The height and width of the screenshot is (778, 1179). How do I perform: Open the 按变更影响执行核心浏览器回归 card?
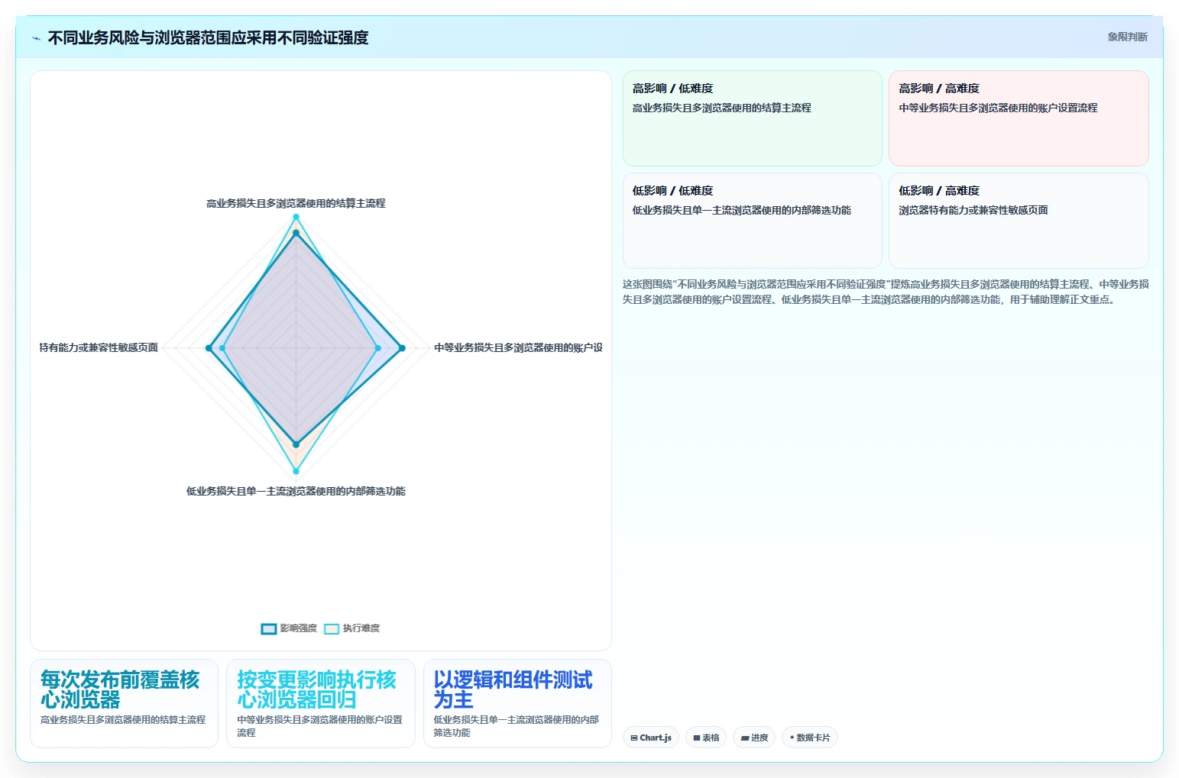pyautogui.click(x=321, y=703)
